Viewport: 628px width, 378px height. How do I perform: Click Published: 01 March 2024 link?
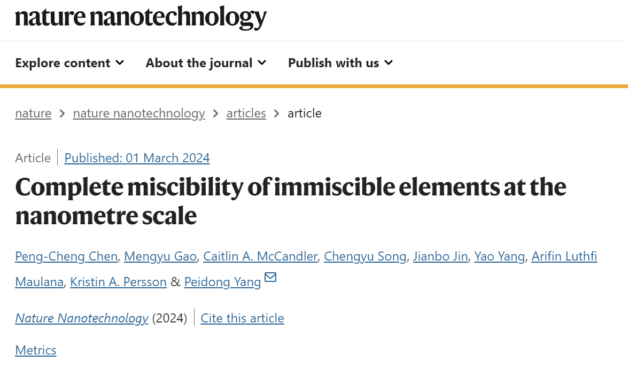(137, 158)
